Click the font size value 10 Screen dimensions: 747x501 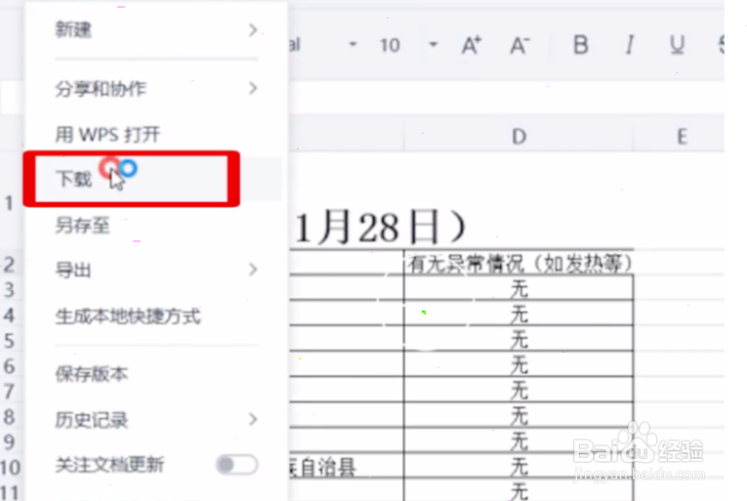(x=390, y=45)
